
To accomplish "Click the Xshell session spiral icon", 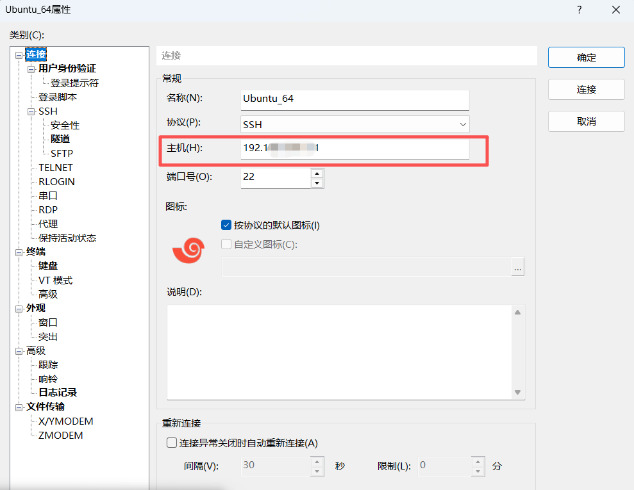I will (x=188, y=250).
